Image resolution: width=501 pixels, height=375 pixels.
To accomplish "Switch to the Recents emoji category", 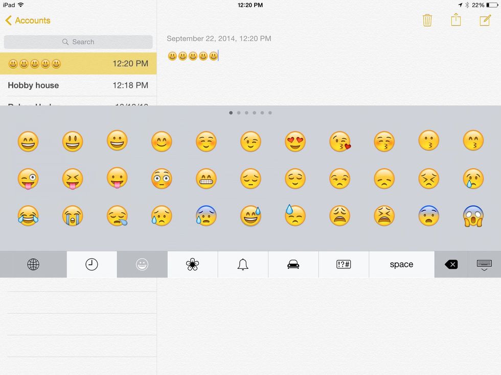I will (92, 264).
